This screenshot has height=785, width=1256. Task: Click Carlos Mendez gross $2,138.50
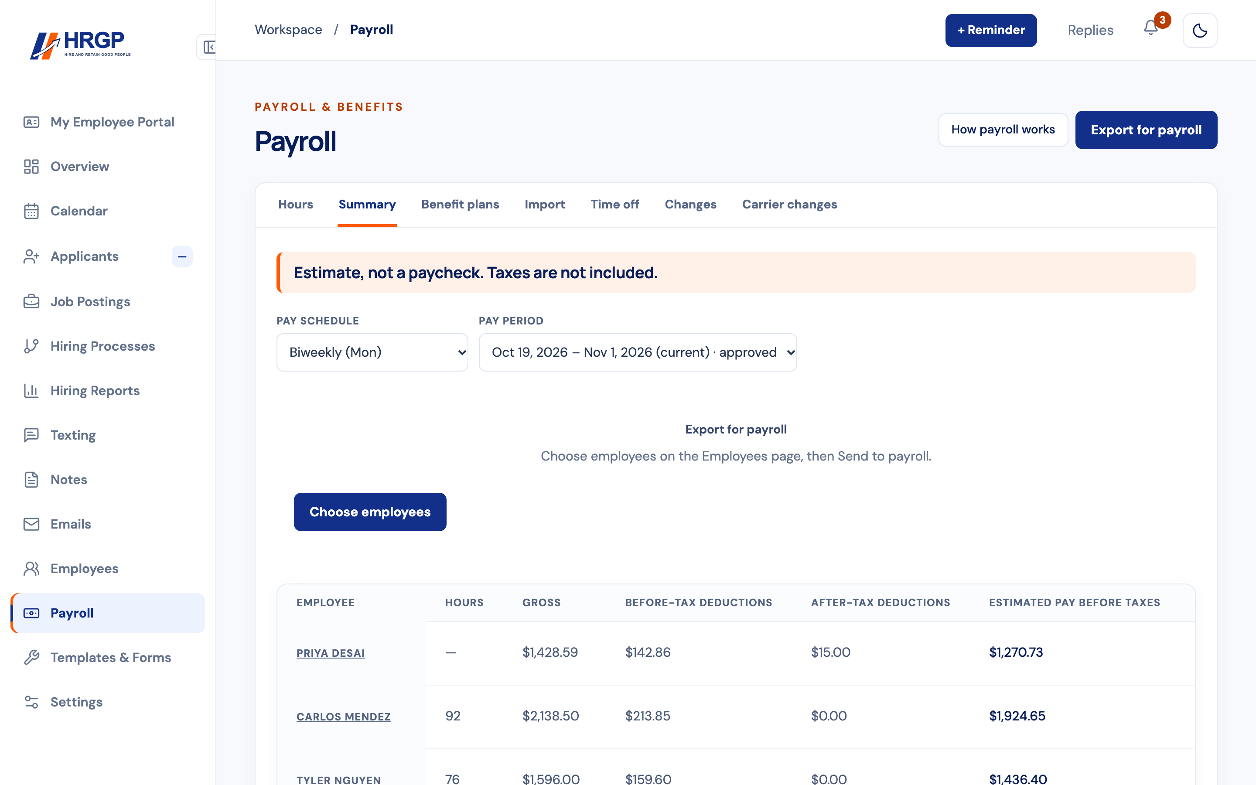550,716
